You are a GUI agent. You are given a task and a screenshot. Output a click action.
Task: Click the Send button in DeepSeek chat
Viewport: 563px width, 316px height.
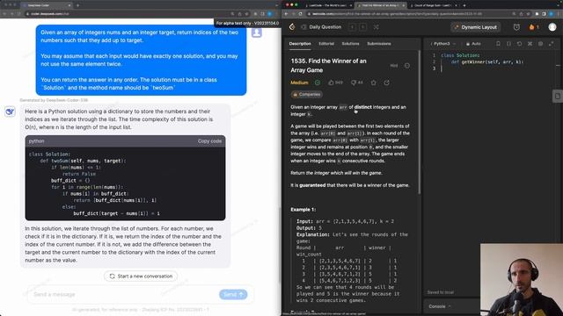tap(233, 295)
